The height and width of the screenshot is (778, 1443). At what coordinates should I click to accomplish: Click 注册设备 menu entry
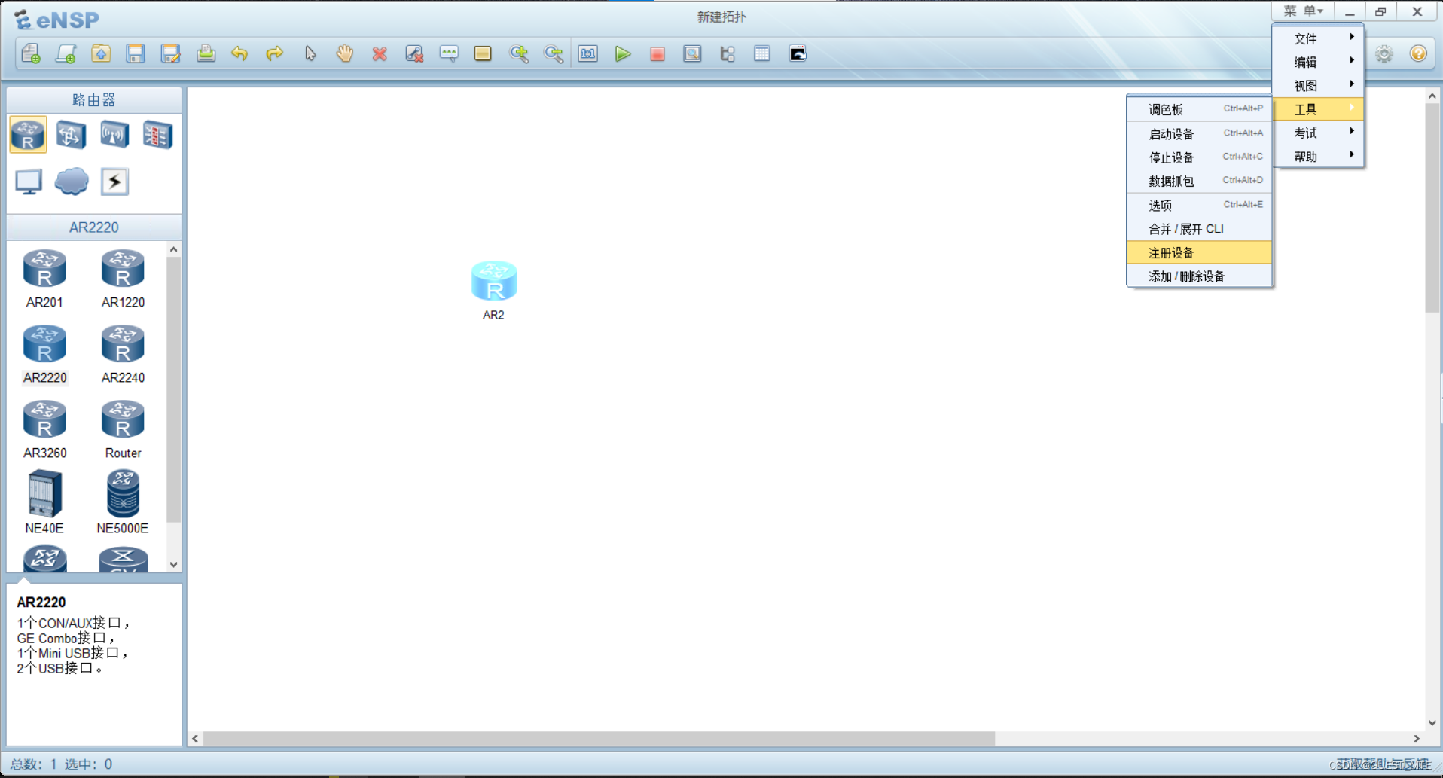1199,252
